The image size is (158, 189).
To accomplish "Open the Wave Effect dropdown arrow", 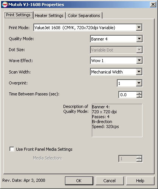I will [139, 60].
